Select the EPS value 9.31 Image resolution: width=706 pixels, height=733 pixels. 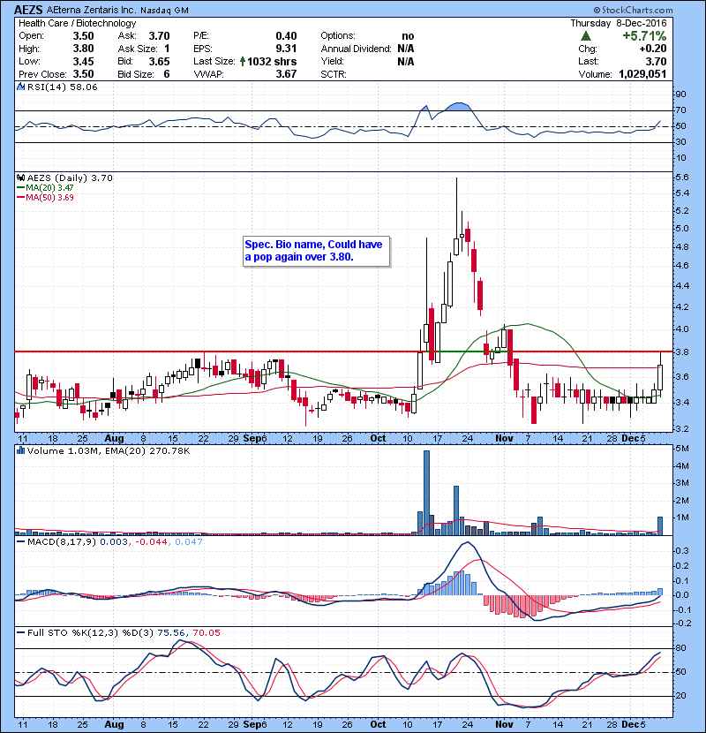pos(286,49)
